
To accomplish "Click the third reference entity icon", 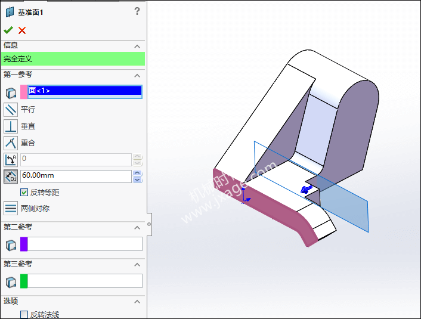I will coord(11,282).
